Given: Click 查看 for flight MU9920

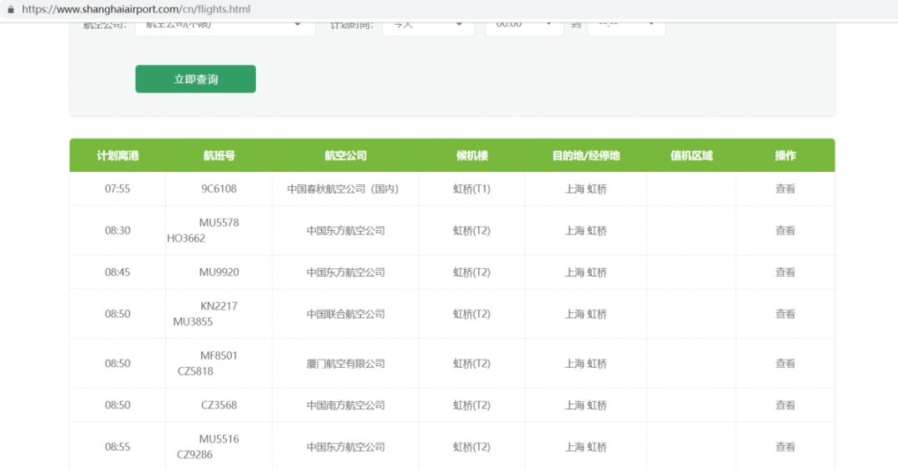Looking at the screenshot, I should coord(785,272).
